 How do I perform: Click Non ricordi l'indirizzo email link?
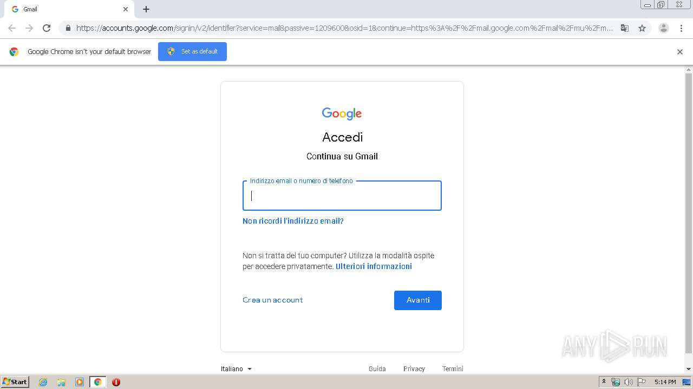click(x=293, y=221)
